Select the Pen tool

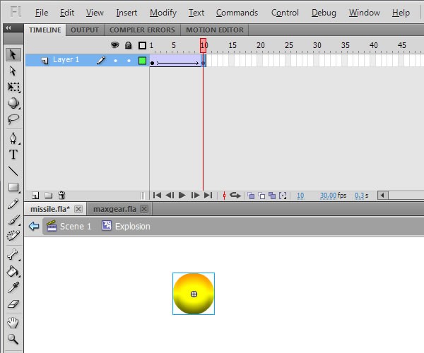tap(13, 138)
